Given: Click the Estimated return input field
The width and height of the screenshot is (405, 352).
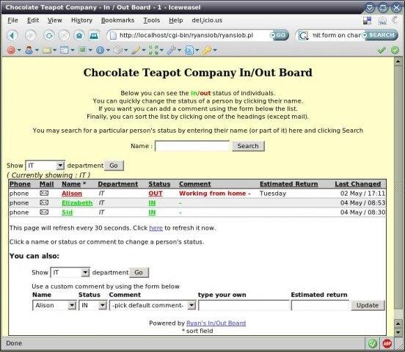Looking at the screenshot, I should pos(320,305).
